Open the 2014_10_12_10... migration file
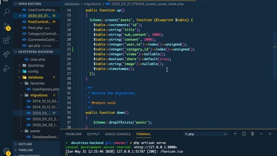The width and height of the screenshot is (277, 156). coord(36,107)
